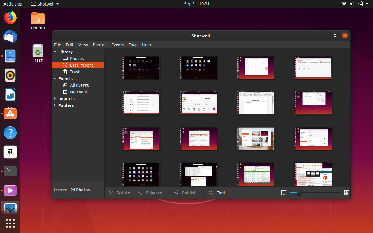The image size is (373, 233).
Task: Select No Event in the sidebar
Action: tap(78, 92)
